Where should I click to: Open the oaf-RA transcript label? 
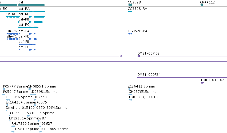pyautogui.click(x=24, y=9)
